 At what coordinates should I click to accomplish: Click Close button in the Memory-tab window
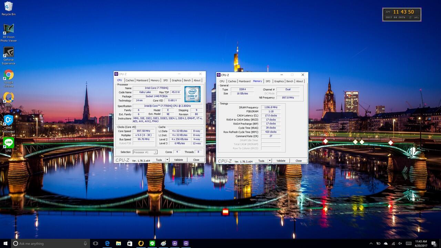click(x=299, y=161)
